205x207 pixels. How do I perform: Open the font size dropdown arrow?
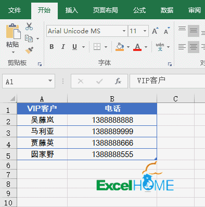145,31
